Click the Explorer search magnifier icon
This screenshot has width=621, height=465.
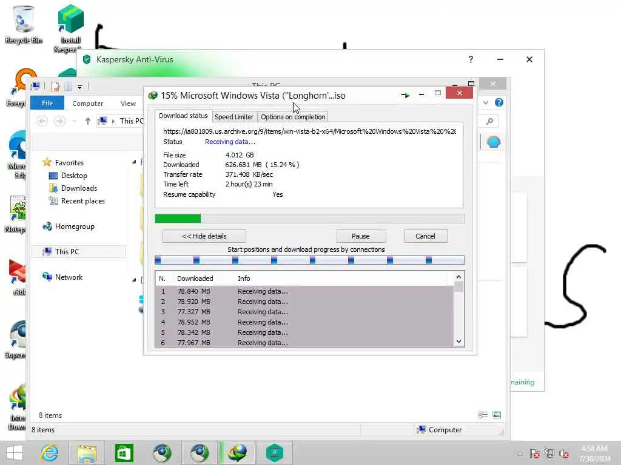coord(490,121)
